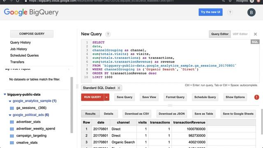Open Job History
Screen dimensions: 263x148
(x=18, y=49)
